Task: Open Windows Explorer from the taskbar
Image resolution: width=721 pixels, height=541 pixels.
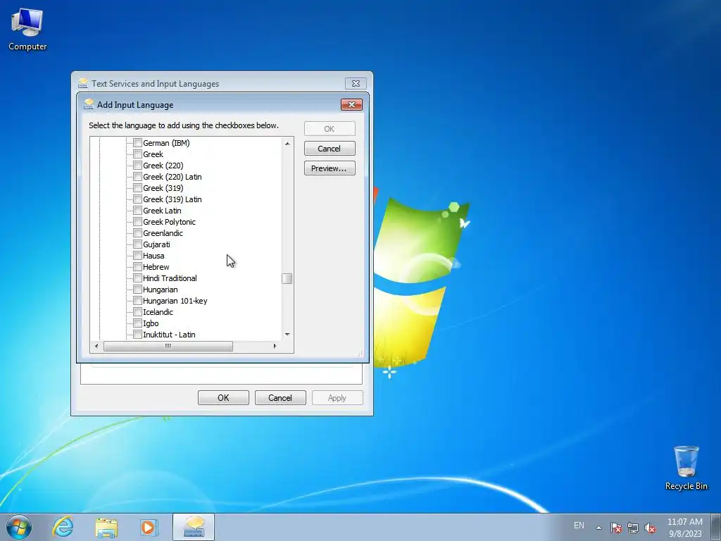Action: pyautogui.click(x=106, y=527)
